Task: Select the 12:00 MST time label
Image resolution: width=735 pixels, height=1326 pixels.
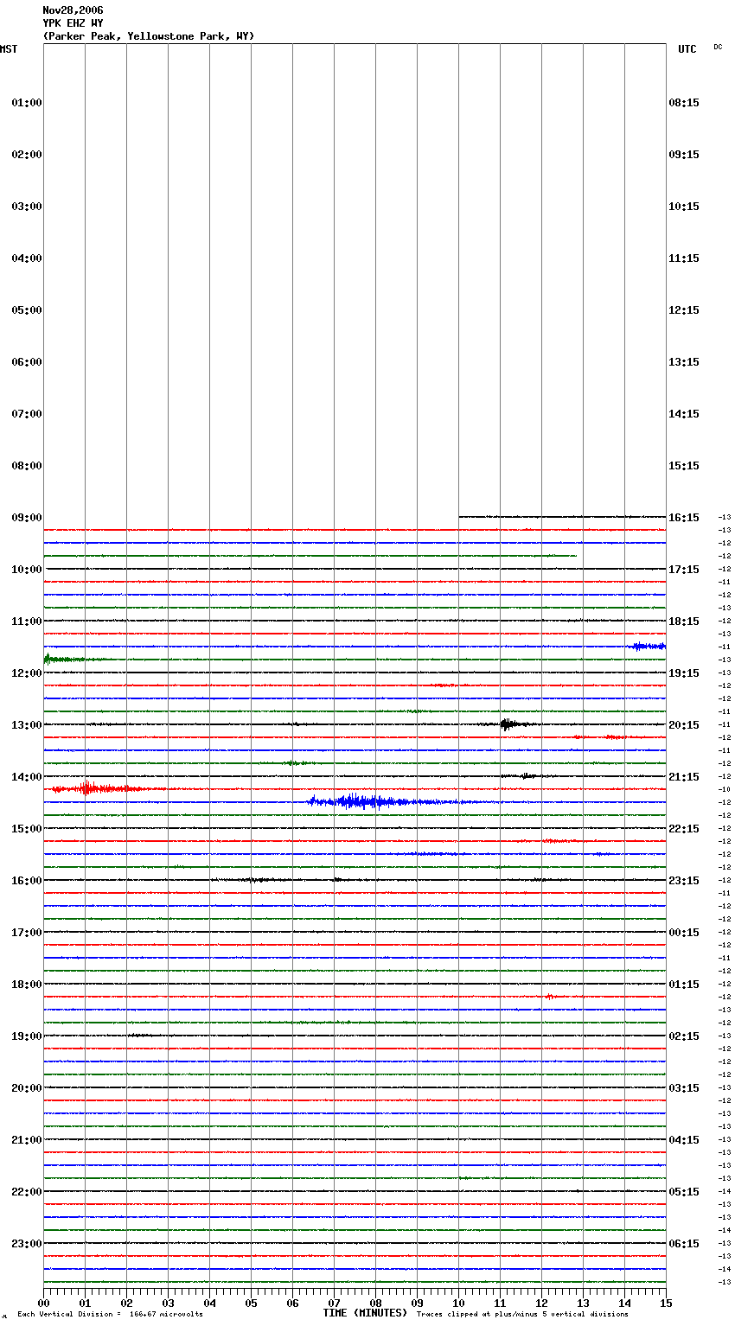Action: pos(27,673)
